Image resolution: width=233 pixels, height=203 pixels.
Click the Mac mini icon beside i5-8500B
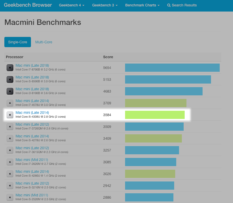coord(10,79)
